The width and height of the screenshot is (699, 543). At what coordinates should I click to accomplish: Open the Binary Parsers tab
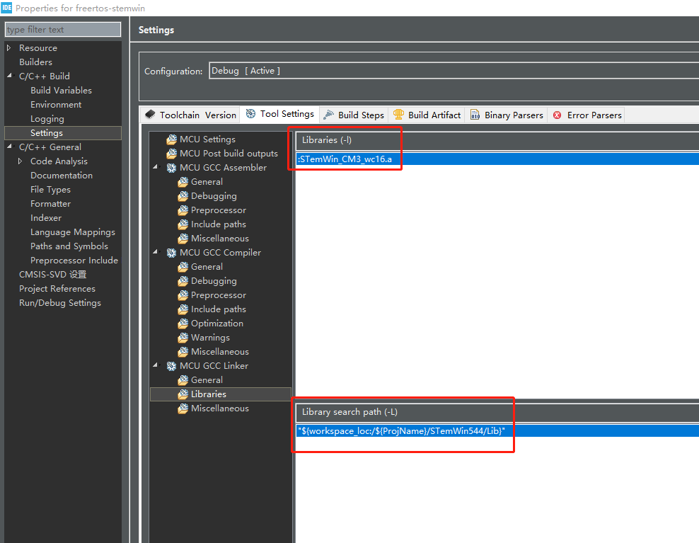coord(507,115)
